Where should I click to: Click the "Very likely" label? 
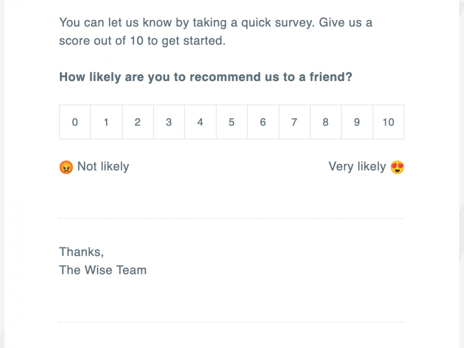pos(357,167)
